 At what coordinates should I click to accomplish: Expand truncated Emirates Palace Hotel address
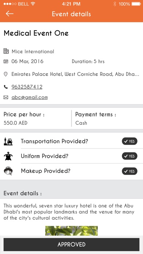(x=75, y=74)
